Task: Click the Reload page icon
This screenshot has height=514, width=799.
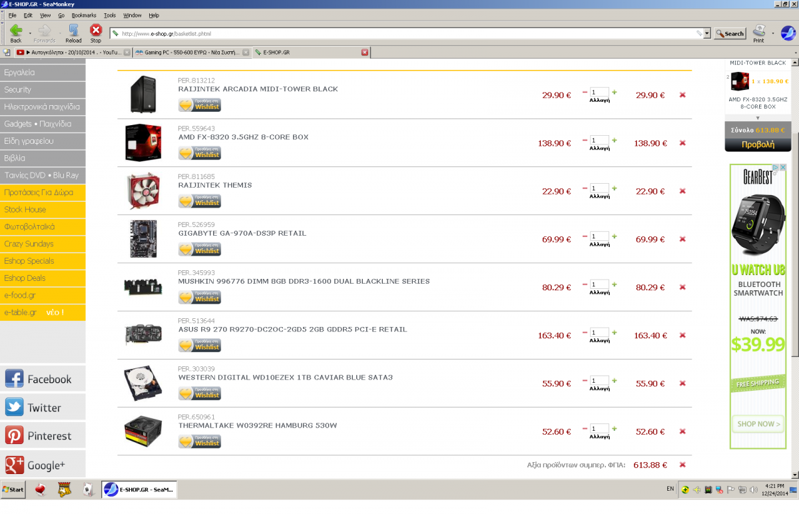Action: (x=74, y=30)
